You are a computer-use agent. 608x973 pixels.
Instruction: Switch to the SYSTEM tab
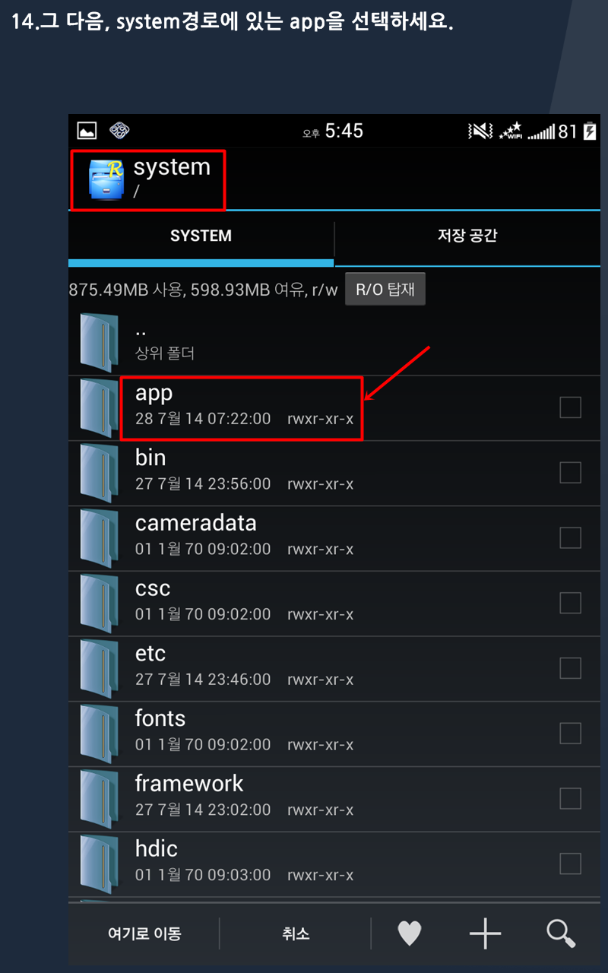click(201, 236)
